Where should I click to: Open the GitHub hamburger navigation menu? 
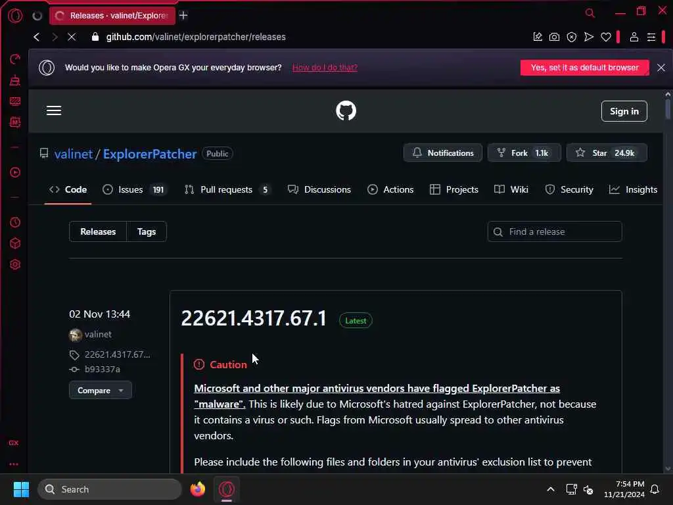pos(54,110)
